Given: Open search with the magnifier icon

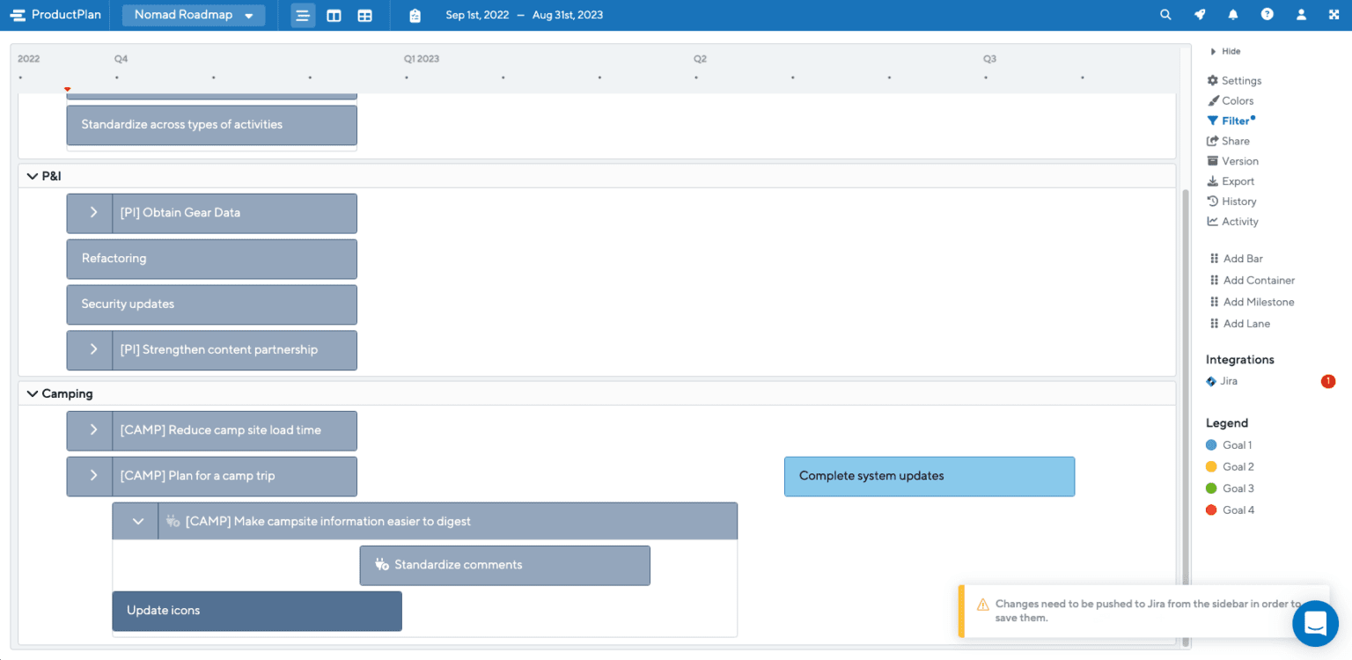Looking at the screenshot, I should coord(1165,15).
